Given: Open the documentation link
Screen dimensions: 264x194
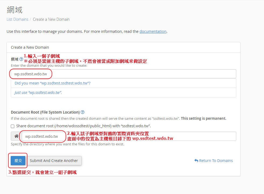Looking at the screenshot, I should click(153, 31).
